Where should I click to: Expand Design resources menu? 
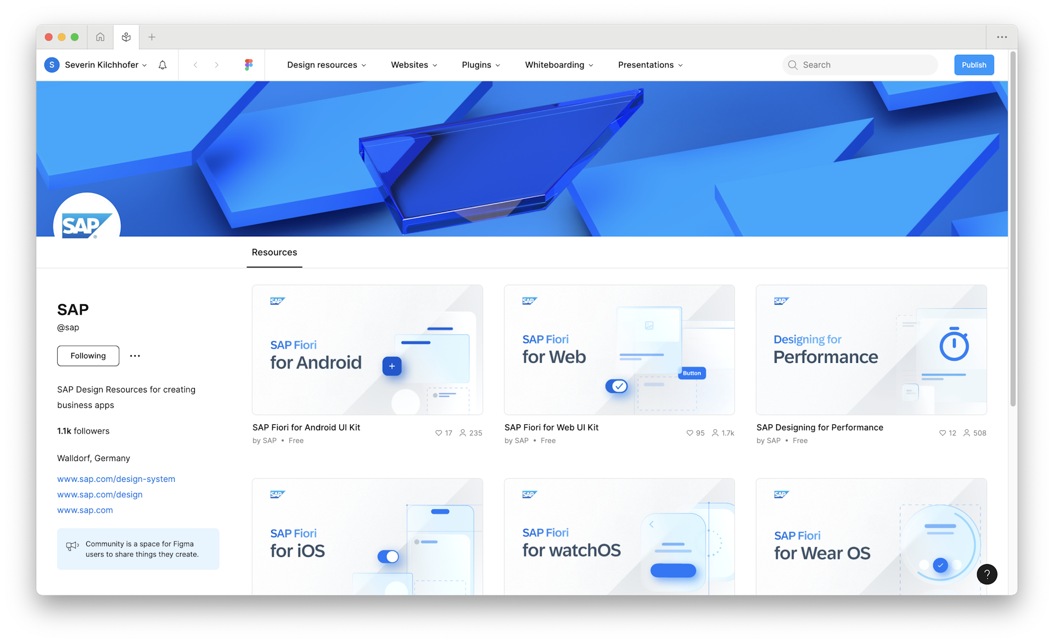click(327, 65)
